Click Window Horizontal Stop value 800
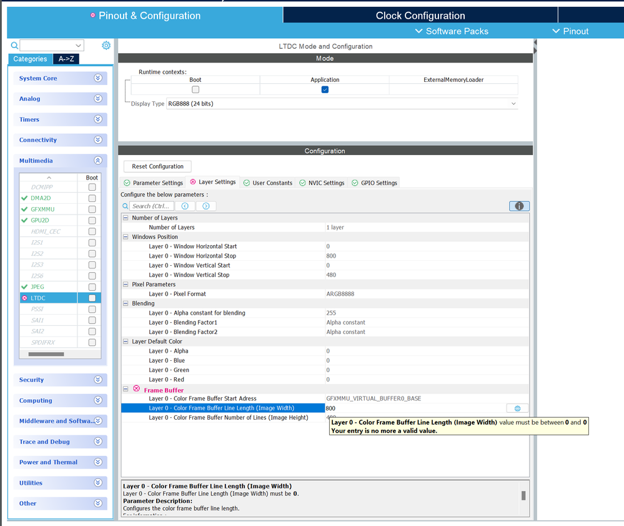This screenshot has width=624, height=526. coord(331,256)
